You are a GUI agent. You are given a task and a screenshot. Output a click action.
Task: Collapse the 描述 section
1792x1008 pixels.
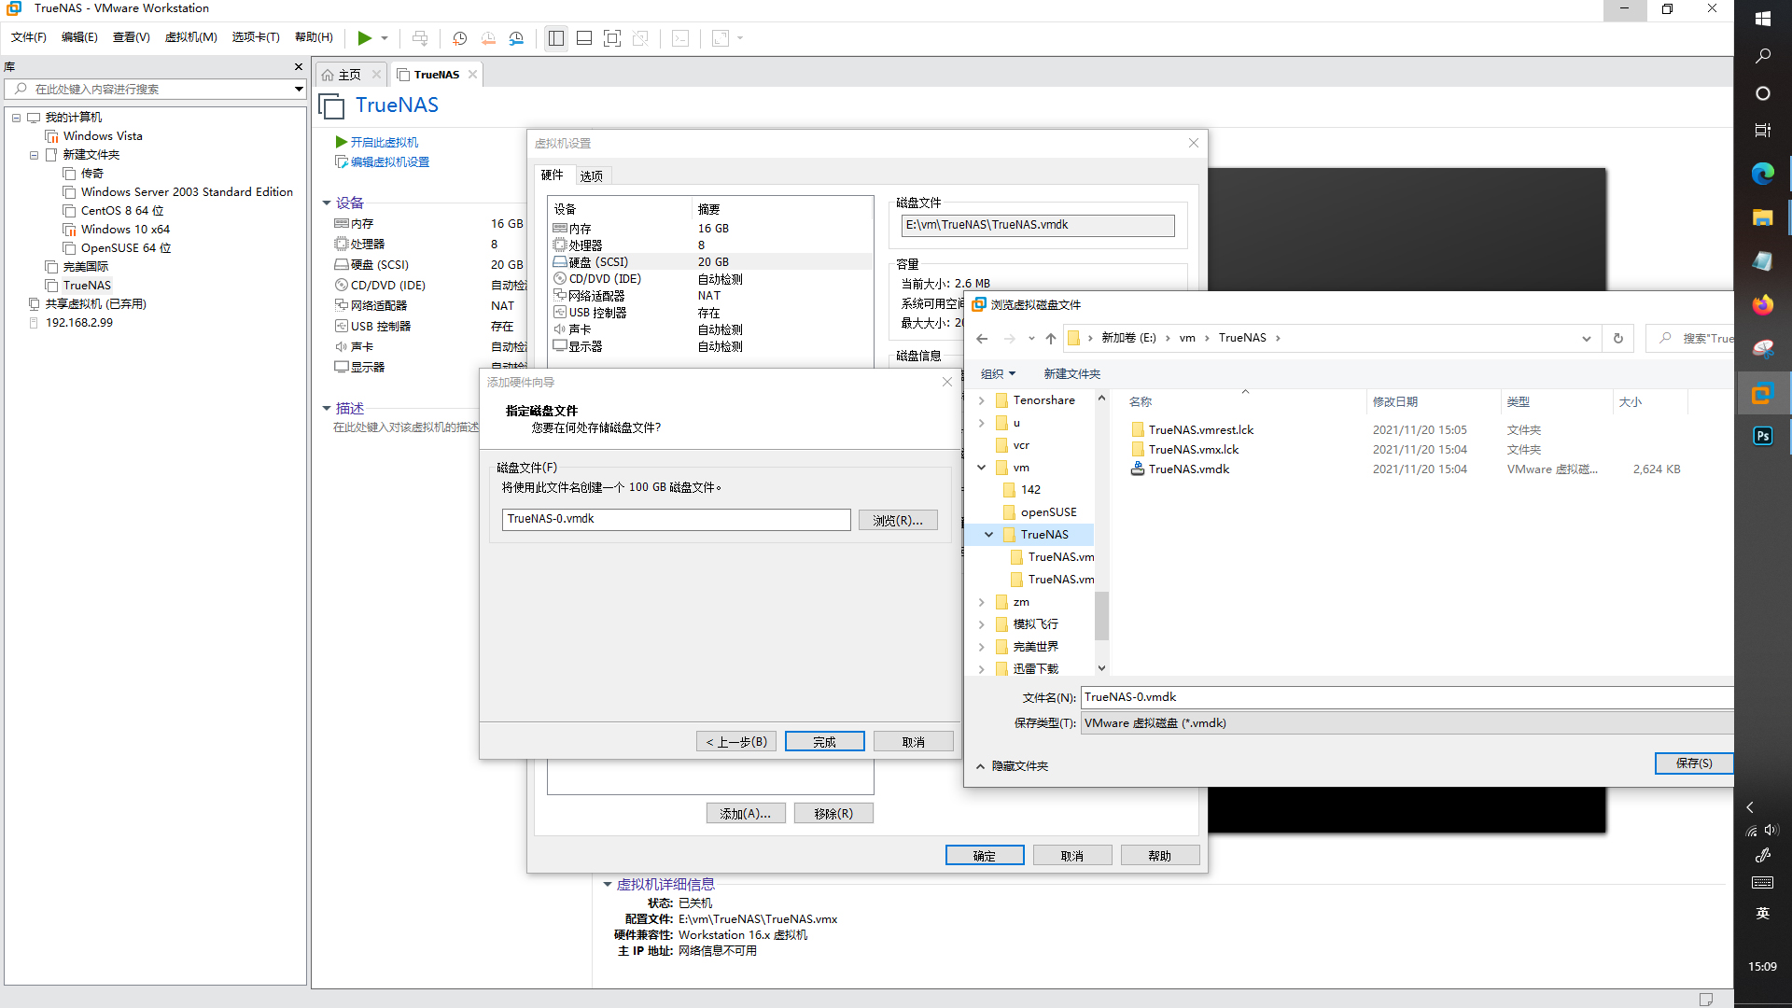327,408
